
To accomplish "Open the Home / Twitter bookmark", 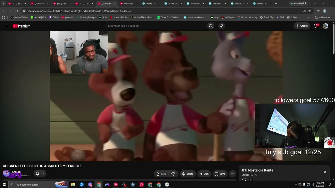I will point(19,17).
